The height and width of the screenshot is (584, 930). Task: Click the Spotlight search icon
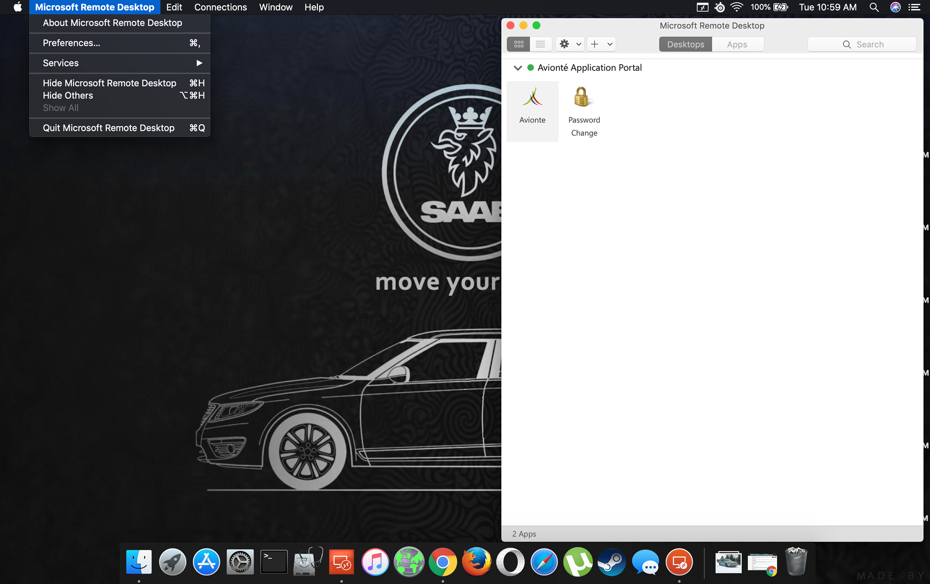tap(874, 7)
